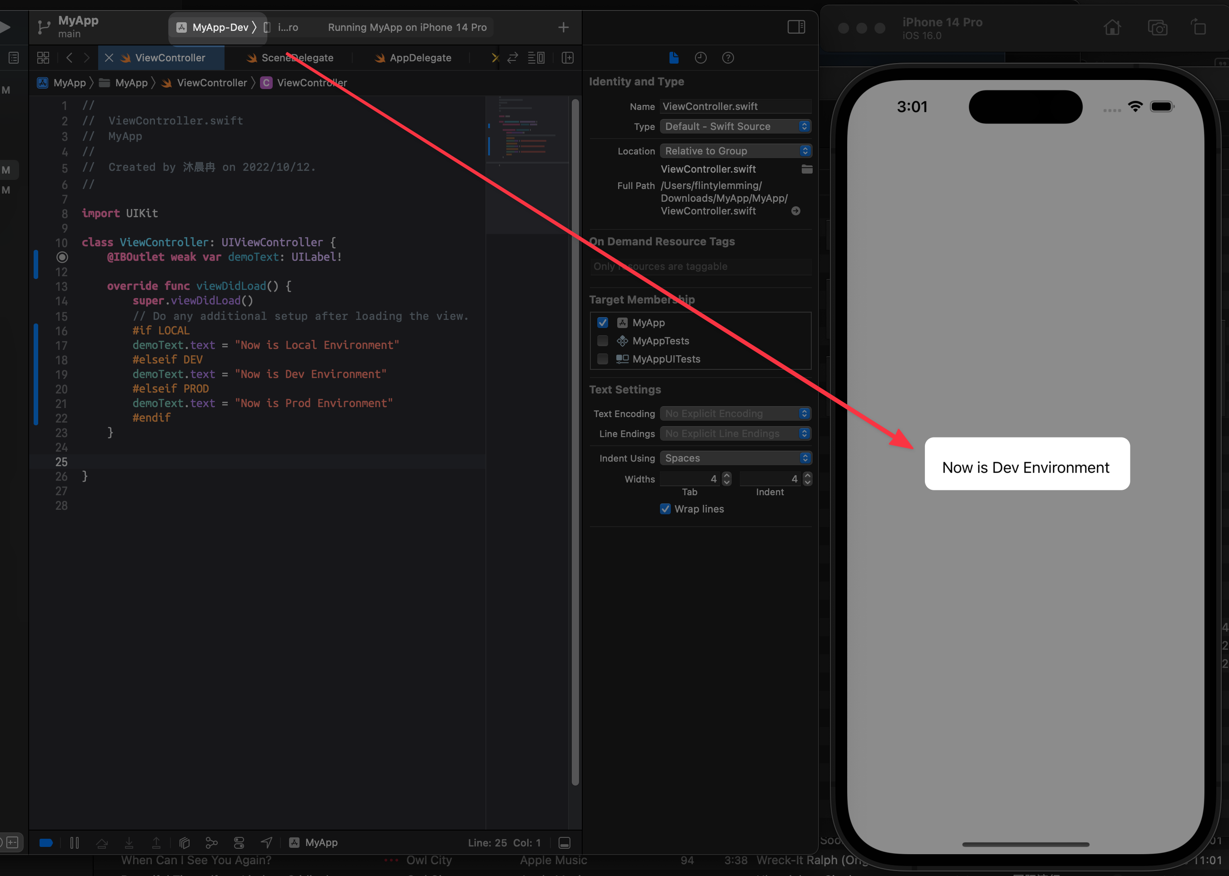The width and height of the screenshot is (1229, 876).
Task: Switch to the AppDelegate tab
Action: point(420,58)
